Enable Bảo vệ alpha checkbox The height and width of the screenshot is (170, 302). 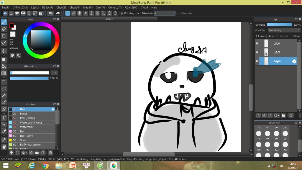coord(257,36)
